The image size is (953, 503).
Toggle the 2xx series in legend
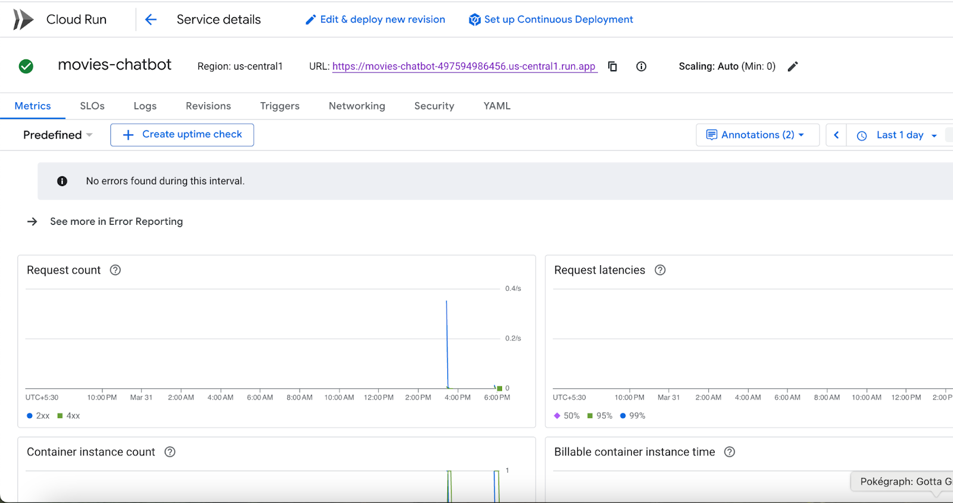(38, 416)
